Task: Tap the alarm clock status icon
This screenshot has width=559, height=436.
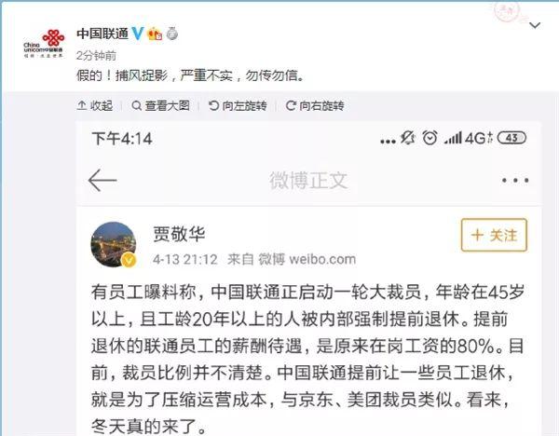Action: click(x=429, y=138)
